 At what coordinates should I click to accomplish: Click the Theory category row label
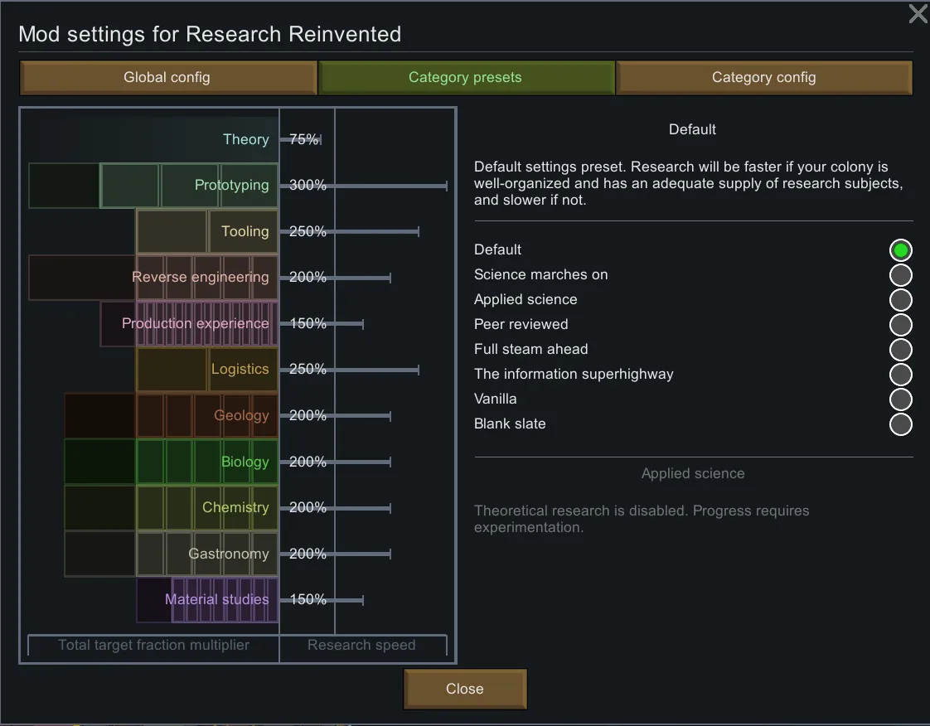(x=245, y=139)
